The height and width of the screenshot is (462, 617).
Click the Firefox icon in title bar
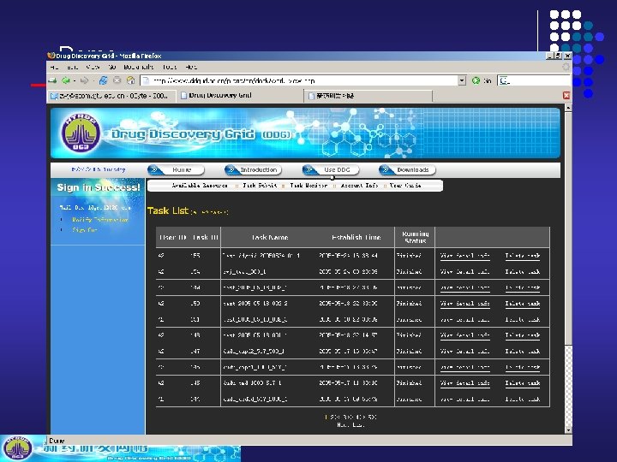[51, 56]
